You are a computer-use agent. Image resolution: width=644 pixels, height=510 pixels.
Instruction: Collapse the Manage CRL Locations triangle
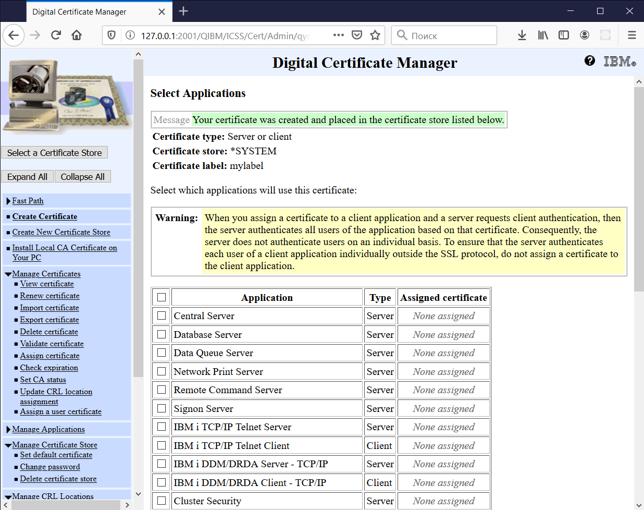pyautogui.click(x=8, y=497)
